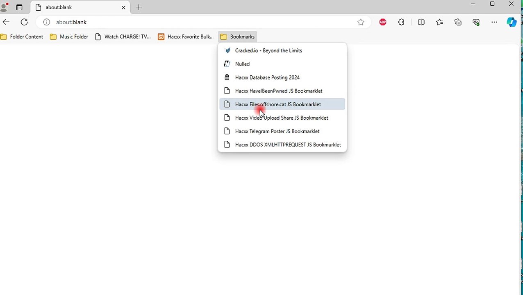Click the Music Folder folder icon
This screenshot has height=295, width=523.
coord(53,37)
